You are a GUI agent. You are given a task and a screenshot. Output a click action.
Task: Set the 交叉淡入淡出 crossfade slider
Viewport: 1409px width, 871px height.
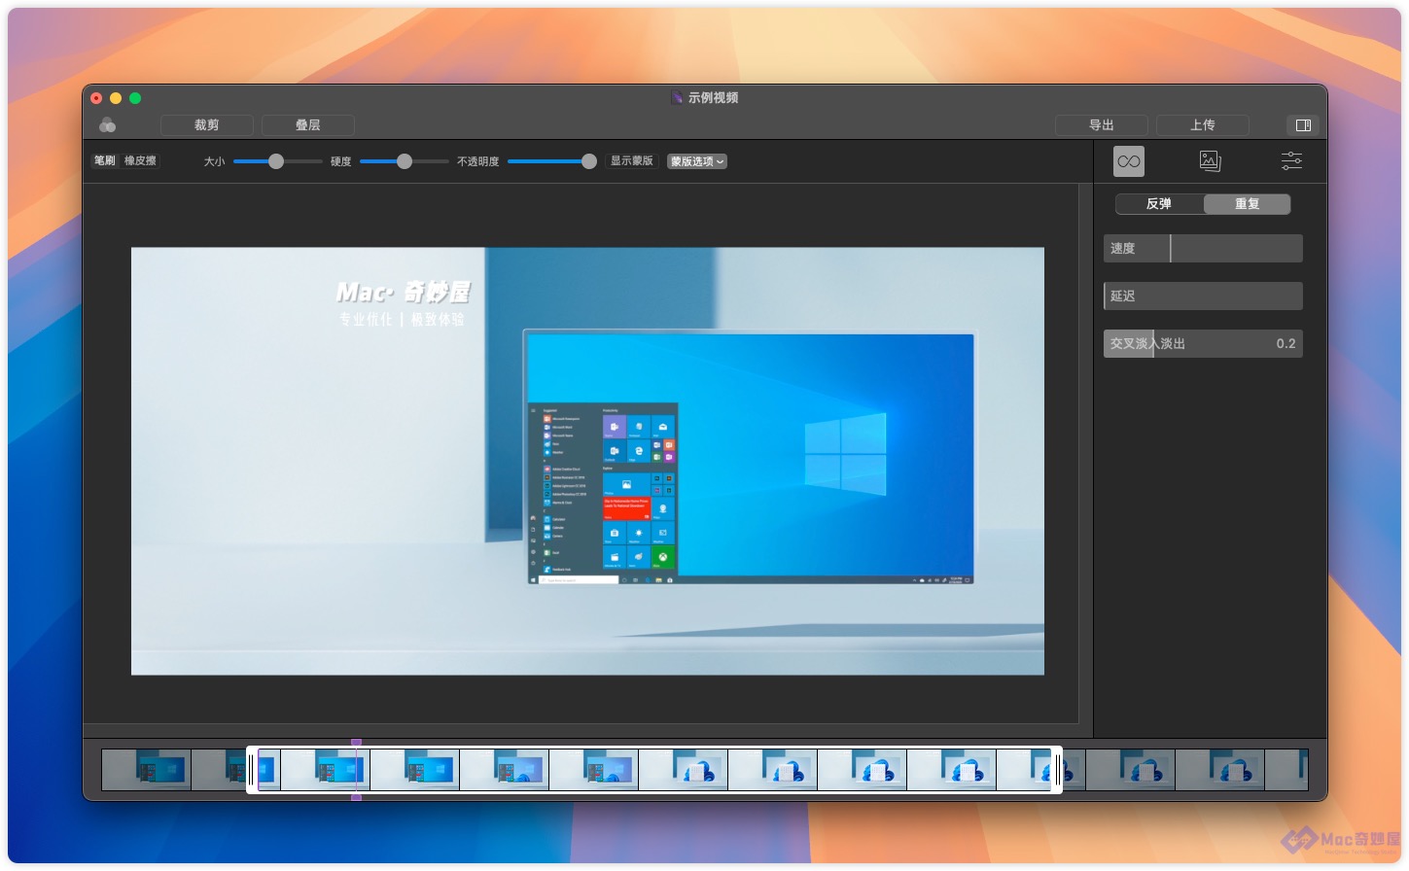pyautogui.click(x=1203, y=344)
